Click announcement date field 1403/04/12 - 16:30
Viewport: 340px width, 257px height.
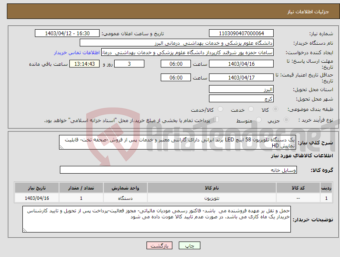coord(67,34)
